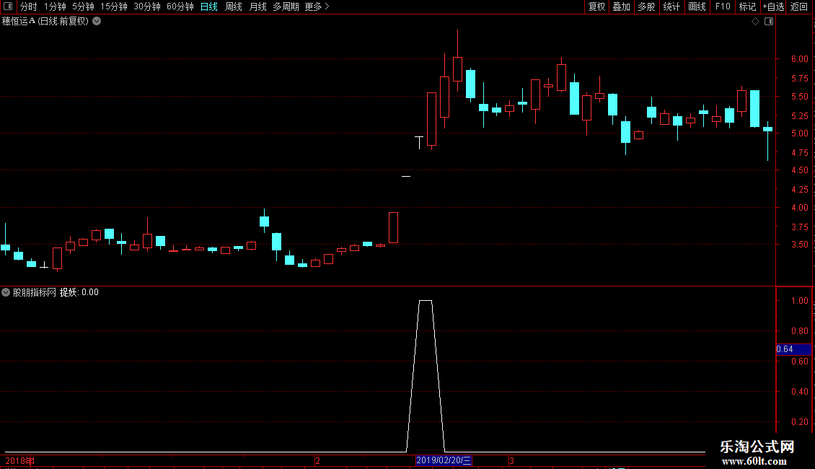The image size is (815, 469).
Task: Click the 1.00 indicator axis label
Action: pyautogui.click(x=799, y=301)
